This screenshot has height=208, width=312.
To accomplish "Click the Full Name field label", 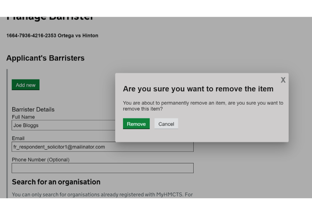I will pyautogui.click(x=23, y=117).
